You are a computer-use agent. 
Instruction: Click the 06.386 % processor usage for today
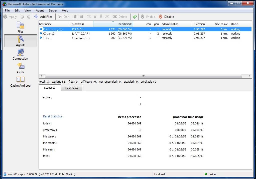click(197, 123)
